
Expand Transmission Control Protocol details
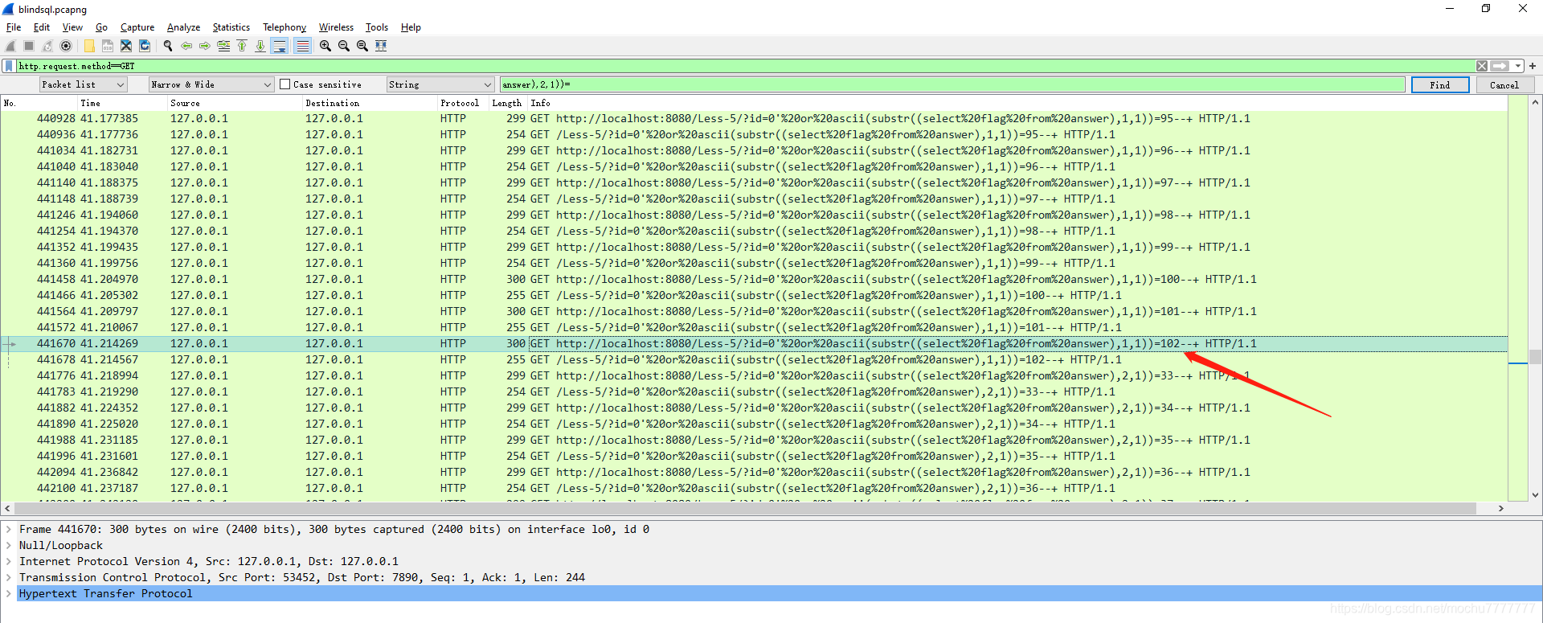coord(9,577)
